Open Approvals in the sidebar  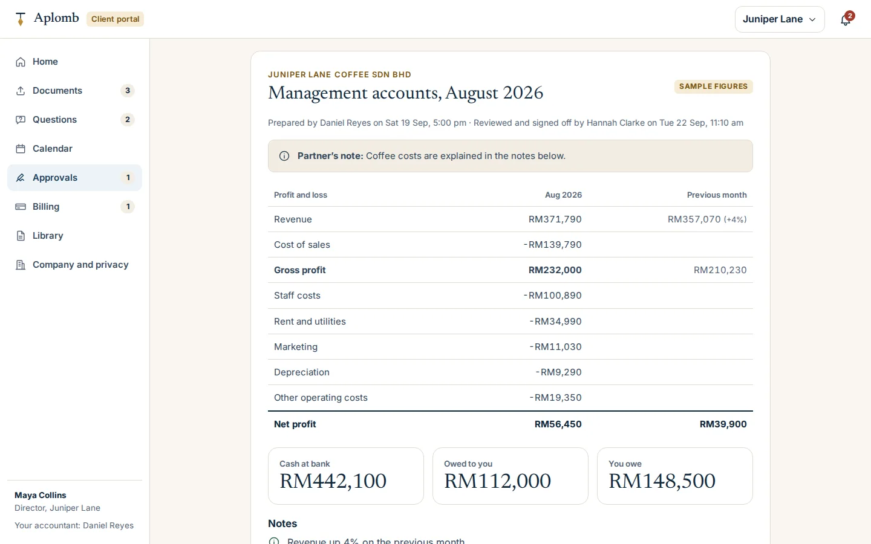point(74,178)
